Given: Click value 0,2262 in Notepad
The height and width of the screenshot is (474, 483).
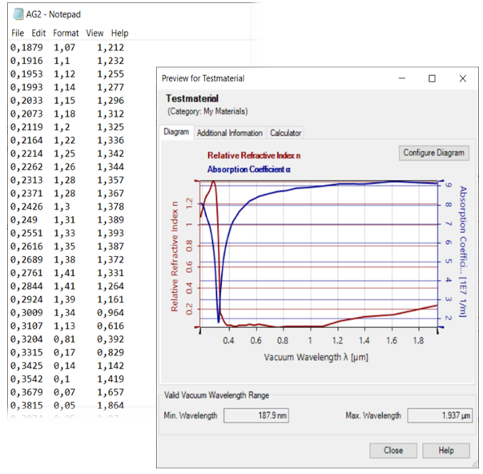Looking at the screenshot, I should point(26,167).
